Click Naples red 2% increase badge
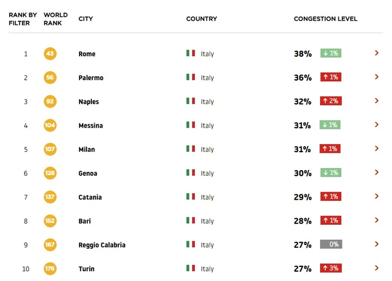Screen dimensions: 392x281 click(331, 101)
